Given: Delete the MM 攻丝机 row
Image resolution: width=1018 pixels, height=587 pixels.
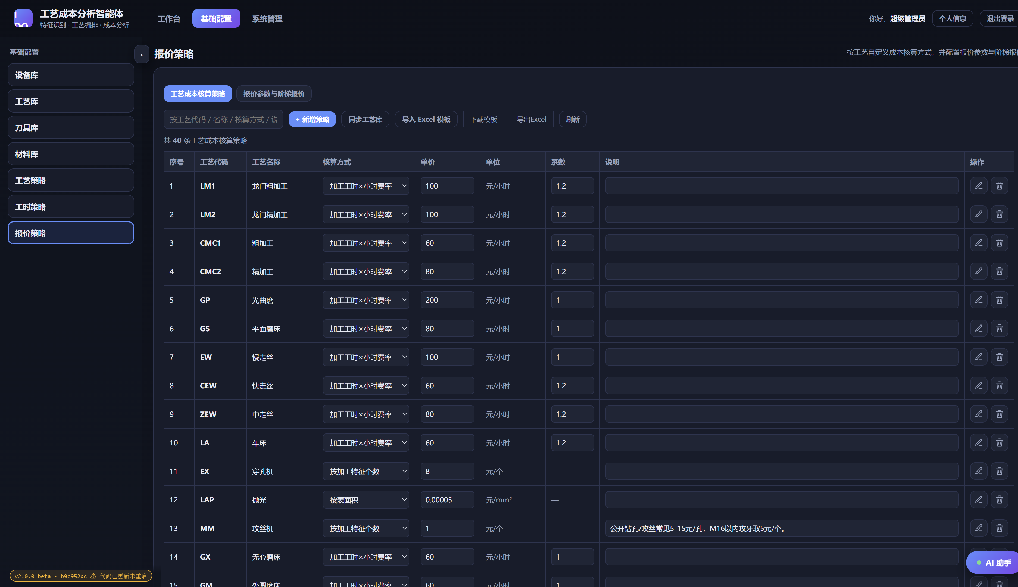Looking at the screenshot, I should tap(999, 528).
